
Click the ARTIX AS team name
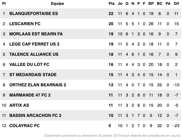point(19,105)
